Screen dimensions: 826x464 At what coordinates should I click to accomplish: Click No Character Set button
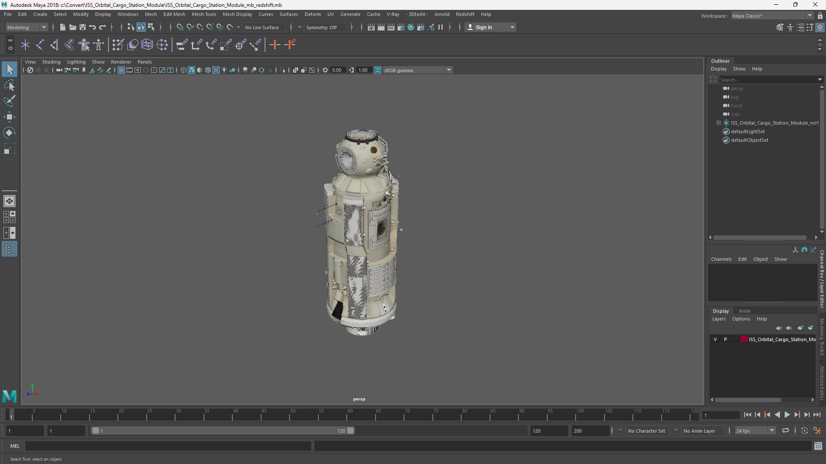(646, 430)
